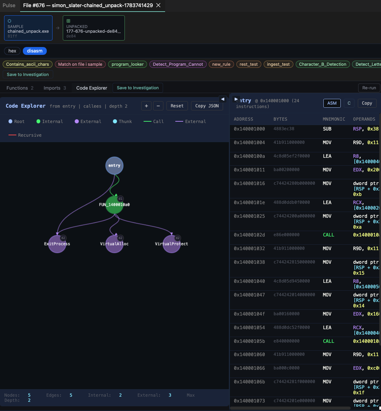
Task: Select the LEA row at 0x140001054
Action: pyautogui.click(x=305, y=330)
